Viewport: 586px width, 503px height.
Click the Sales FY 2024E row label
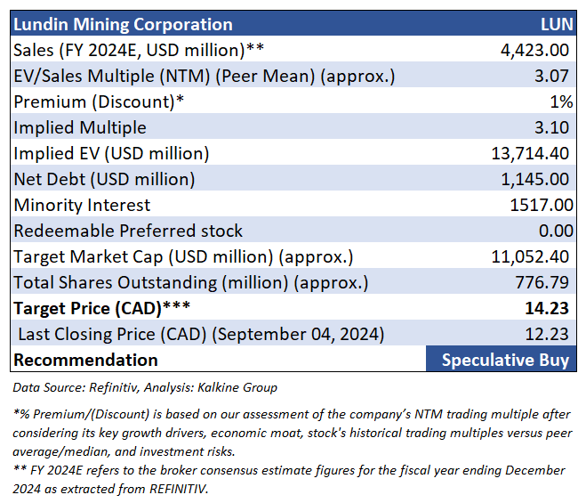[x=139, y=50]
